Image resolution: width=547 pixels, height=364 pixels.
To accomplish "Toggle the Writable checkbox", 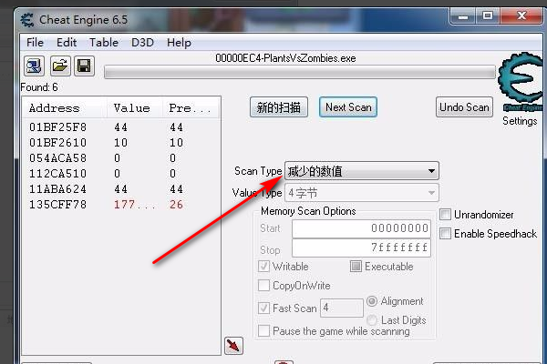I will point(263,267).
